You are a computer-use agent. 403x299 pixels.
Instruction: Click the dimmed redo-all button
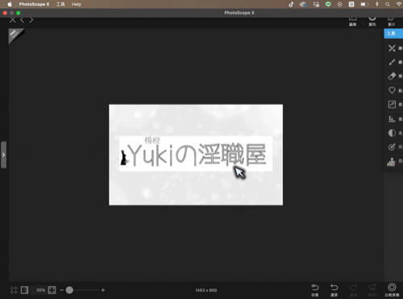(x=372, y=290)
